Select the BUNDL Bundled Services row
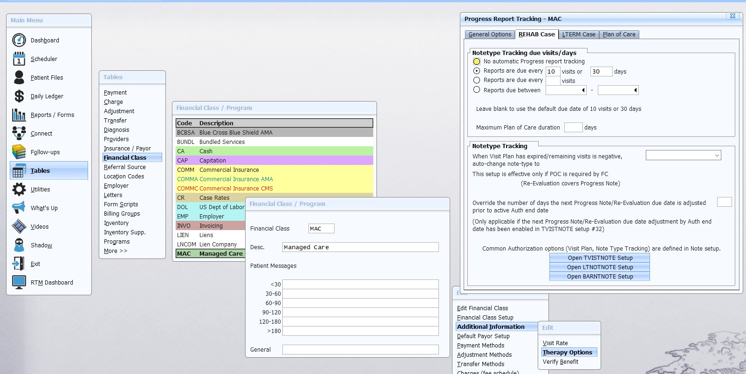Viewport: 746px width, 374px height. pos(274,142)
